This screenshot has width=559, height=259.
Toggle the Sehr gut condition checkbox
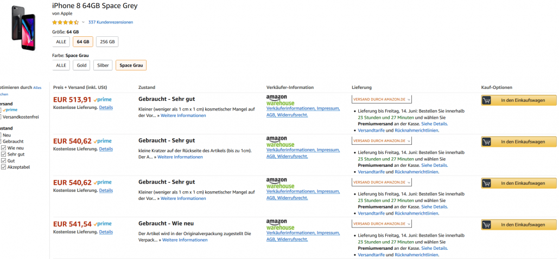[4, 154]
